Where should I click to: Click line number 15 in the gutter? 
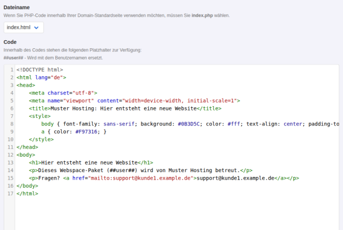click(x=11, y=178)
